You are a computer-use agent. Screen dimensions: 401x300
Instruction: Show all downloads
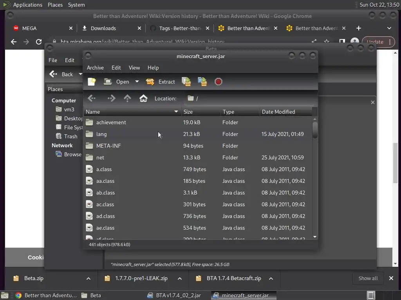(x=368, y=278)
